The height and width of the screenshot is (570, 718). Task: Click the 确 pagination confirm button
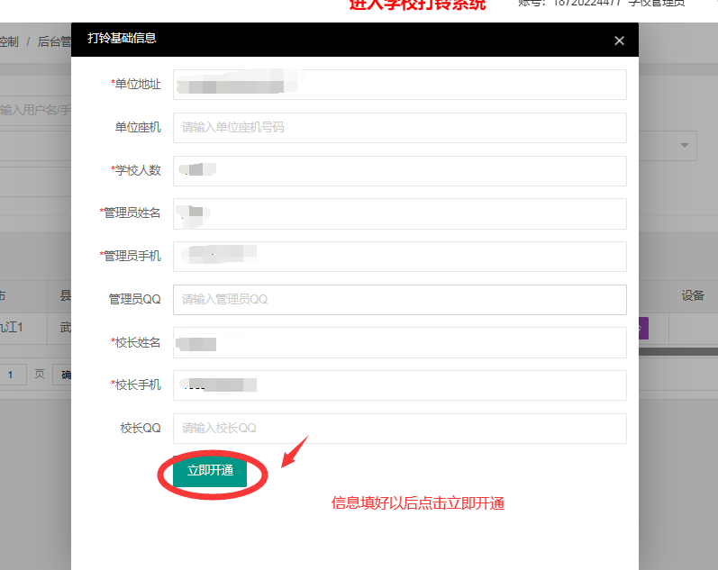click(62, 375)
